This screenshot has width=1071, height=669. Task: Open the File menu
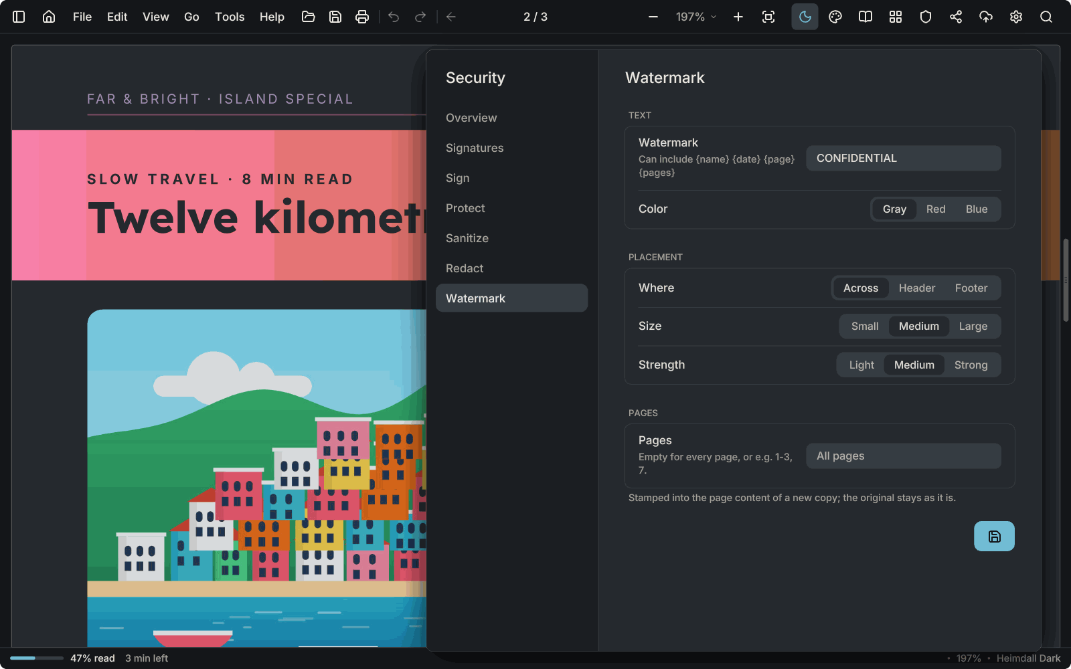point(82,17)
